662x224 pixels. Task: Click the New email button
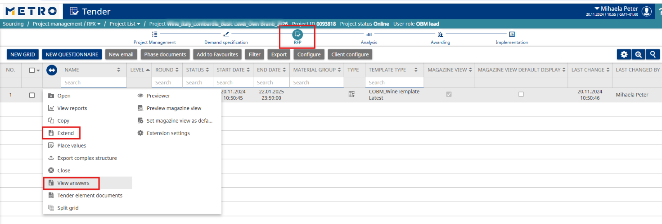pos(121,54)
